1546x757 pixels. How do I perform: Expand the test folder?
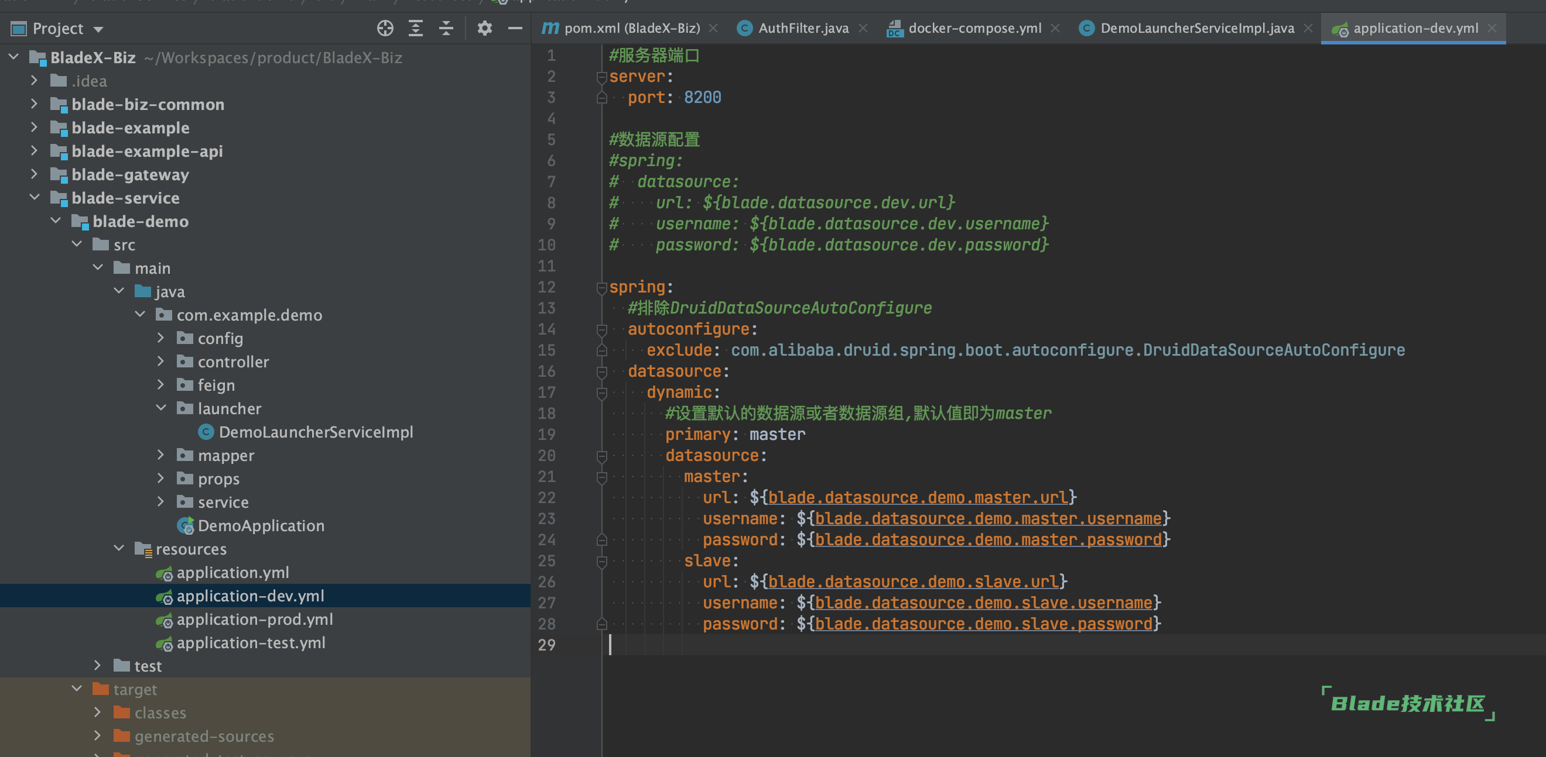click(97, 665)
